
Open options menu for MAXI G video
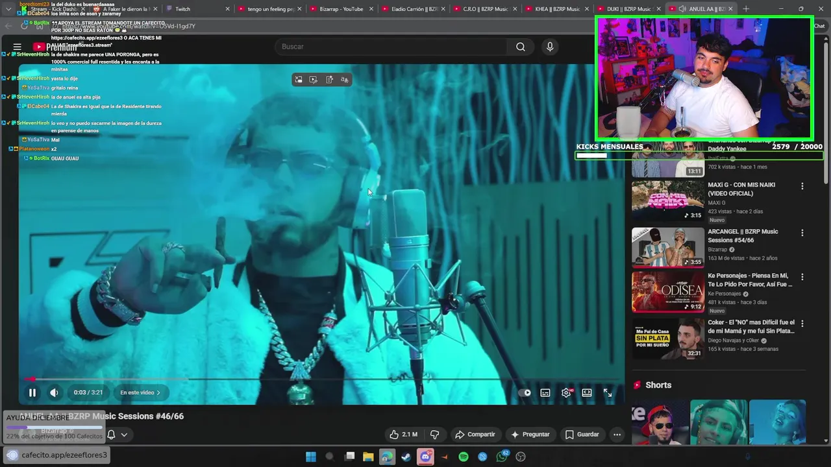[802, 186]
